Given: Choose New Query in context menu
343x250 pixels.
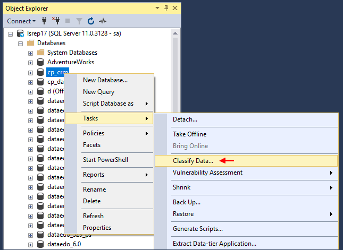Looking at the screenshot, I should pyautogui.click(x=98, y=92).
